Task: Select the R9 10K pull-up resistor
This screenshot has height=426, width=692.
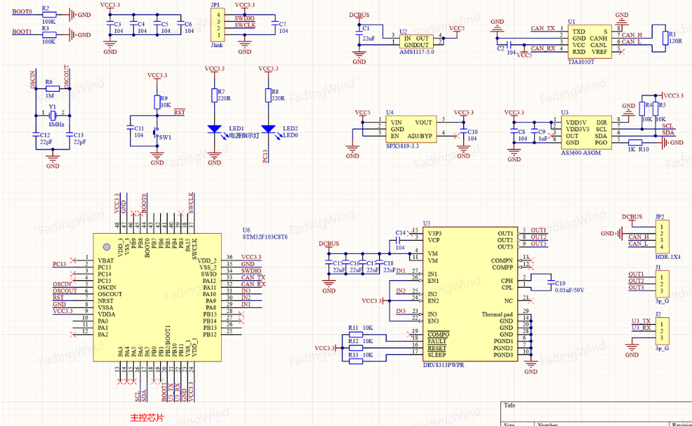Action: click(x=157, y=102)
